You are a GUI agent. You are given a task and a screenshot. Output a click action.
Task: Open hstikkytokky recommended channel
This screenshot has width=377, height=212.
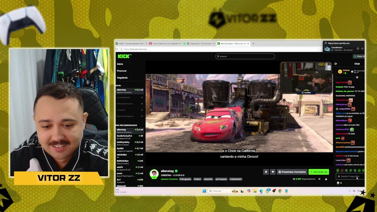pyautogui.click(x=130, y=143)
